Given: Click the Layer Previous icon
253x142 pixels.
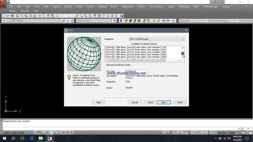Looking at the screenshot, I should click(68, 21).
